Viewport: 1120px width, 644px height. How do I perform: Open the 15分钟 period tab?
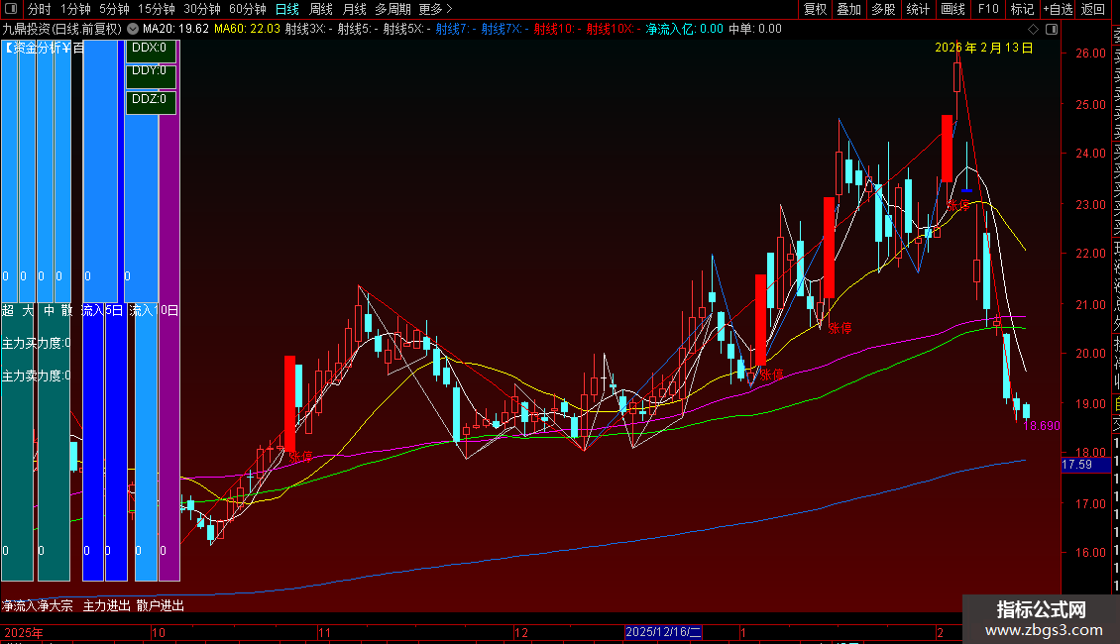tap(157, 9)
